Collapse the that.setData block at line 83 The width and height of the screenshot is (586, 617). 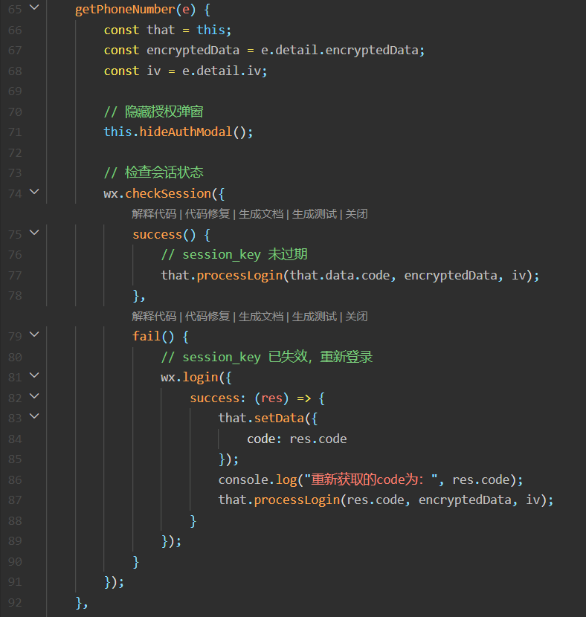[x=33, y=418]
